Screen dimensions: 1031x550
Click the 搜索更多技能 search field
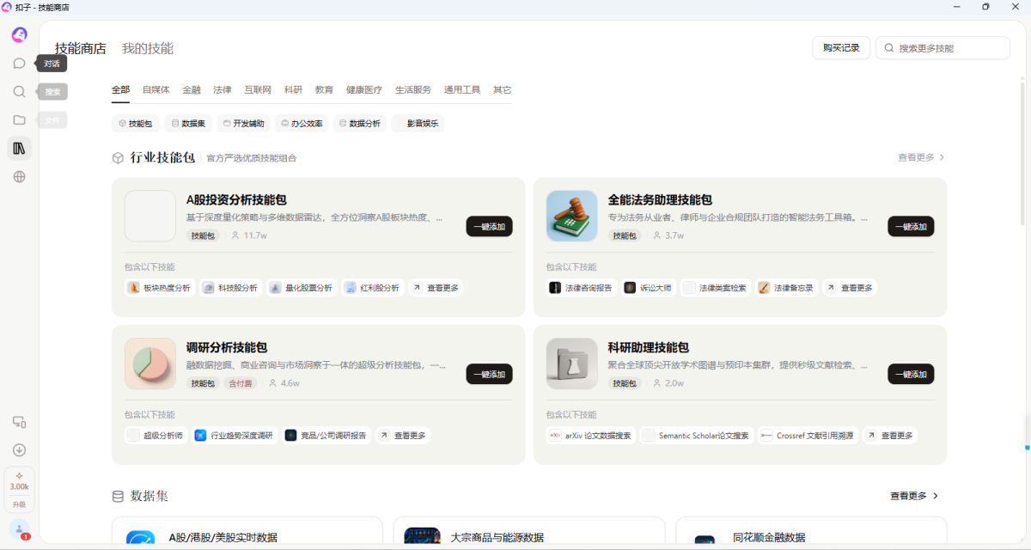tap(943, 47)
